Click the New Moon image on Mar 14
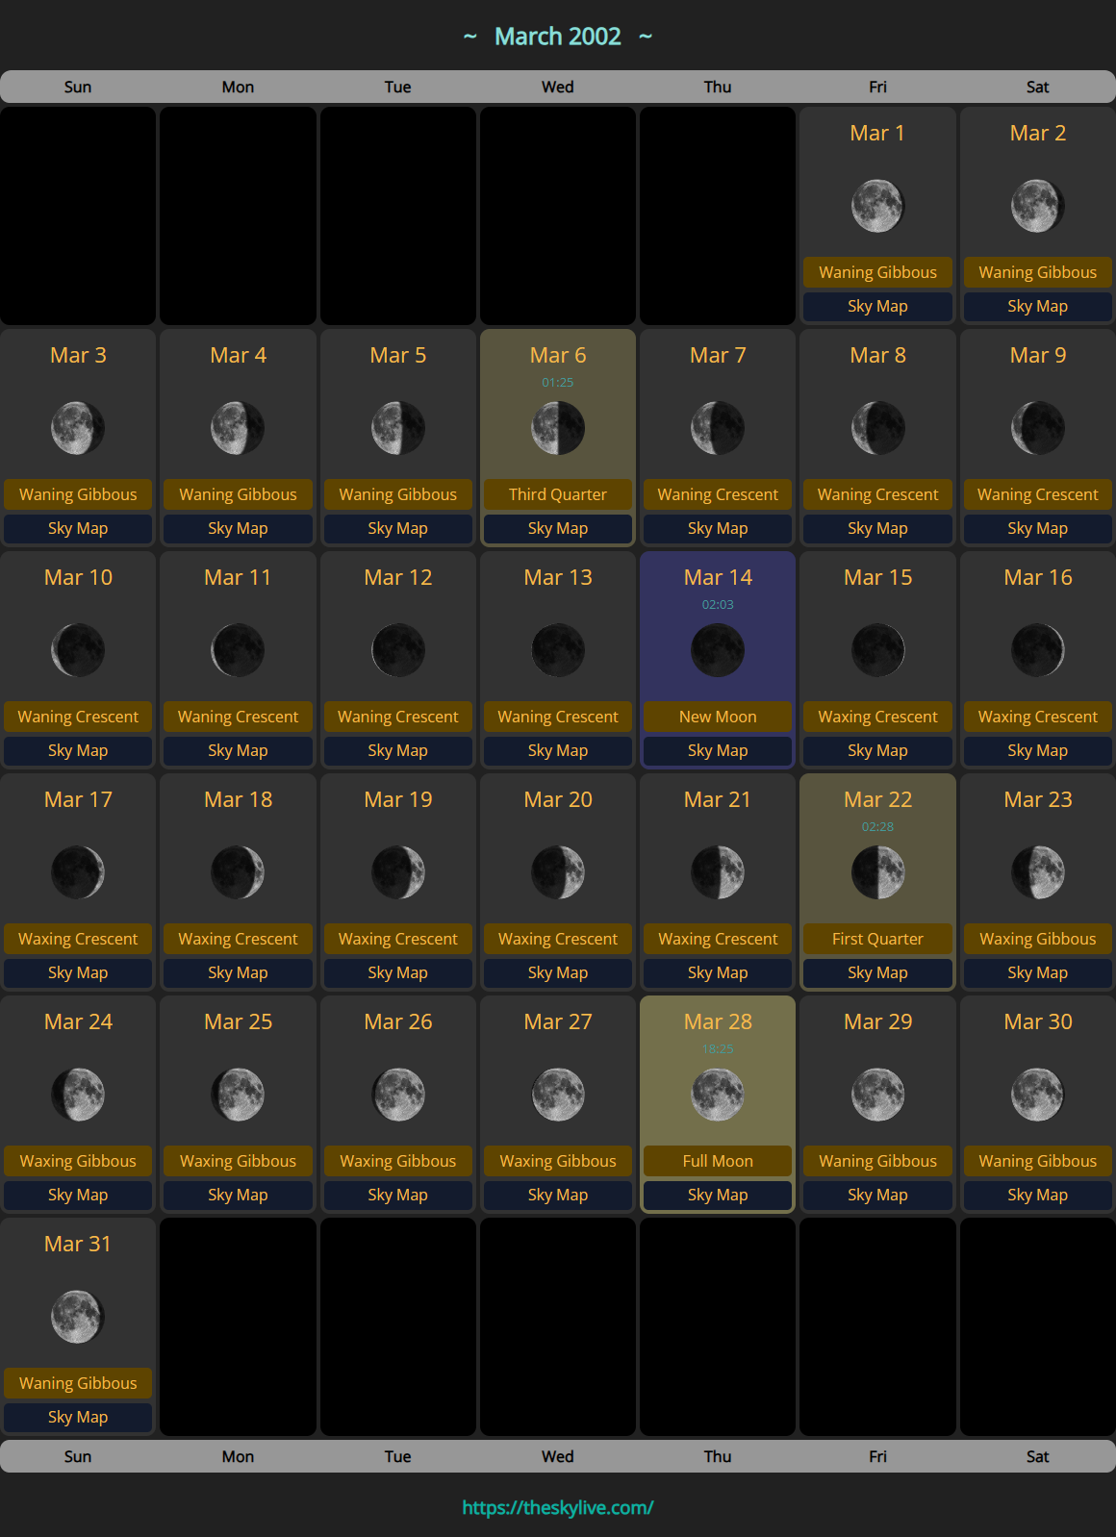 click(x=718, y=650)
